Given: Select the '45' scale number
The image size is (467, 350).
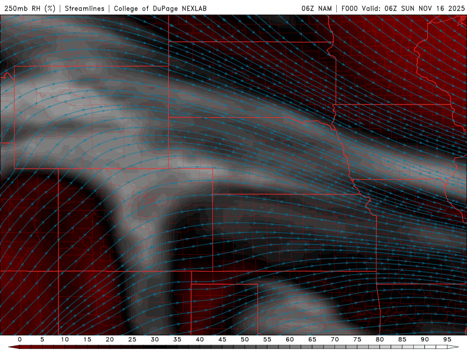Looking at the screenshot, I should [x=222, y=339].
